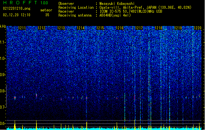Click the Observer label

[x=66, y=4]
